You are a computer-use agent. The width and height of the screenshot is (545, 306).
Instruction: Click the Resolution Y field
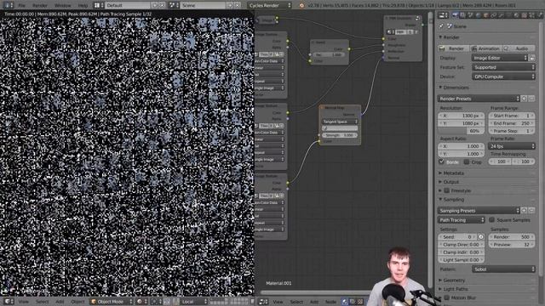click(x=461, y=123)
